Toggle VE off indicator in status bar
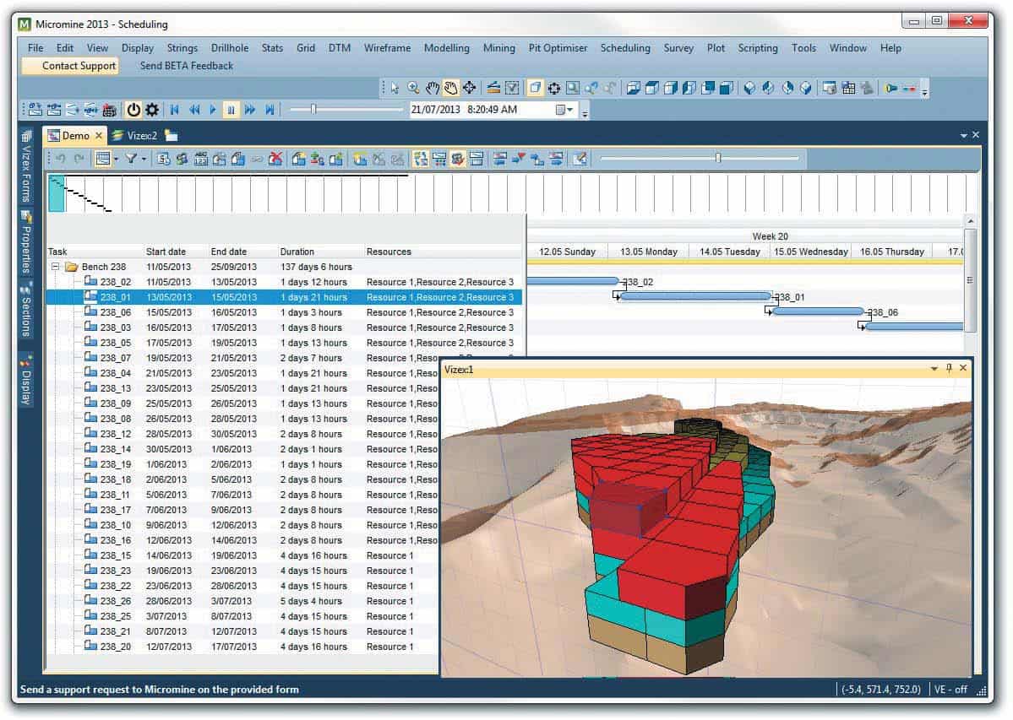1013x720 pixels. tap(952, 689)
